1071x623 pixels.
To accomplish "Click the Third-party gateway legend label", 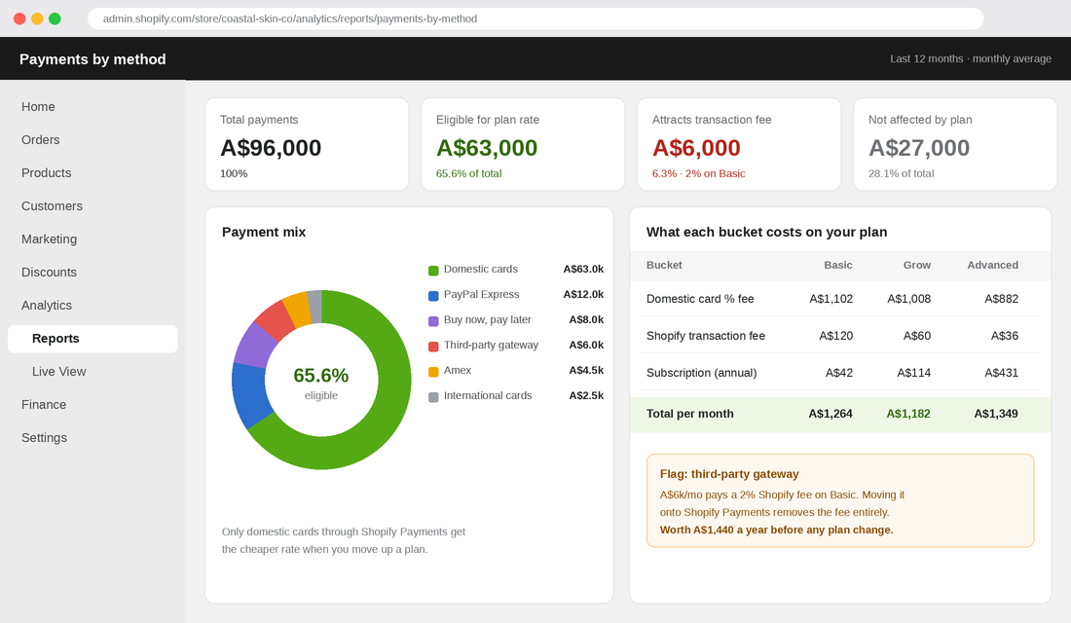I will point(491,345).
